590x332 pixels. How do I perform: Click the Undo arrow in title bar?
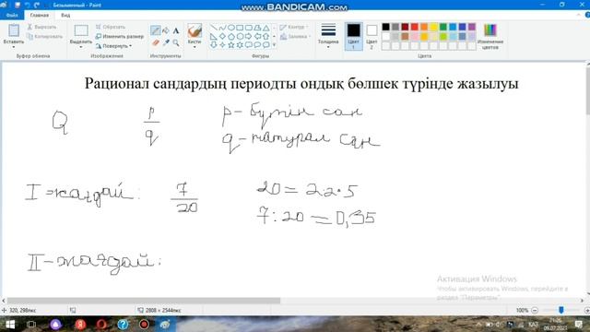27,5
